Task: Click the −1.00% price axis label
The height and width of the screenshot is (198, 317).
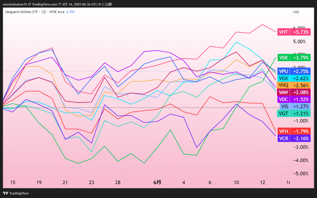Action: (301, 121)
